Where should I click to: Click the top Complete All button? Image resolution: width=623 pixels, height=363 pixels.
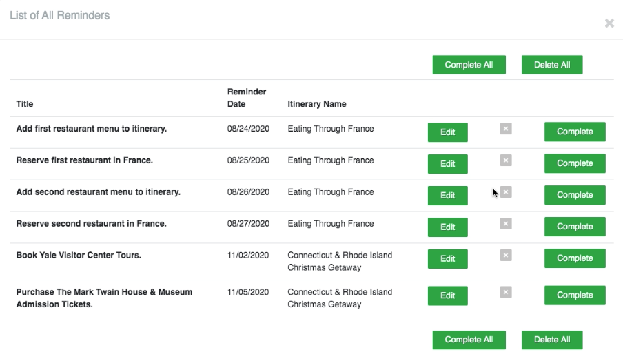469,65
